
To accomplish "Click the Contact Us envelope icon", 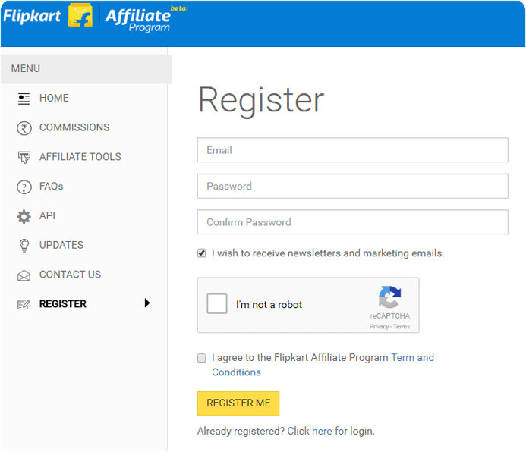I will 24,275.
